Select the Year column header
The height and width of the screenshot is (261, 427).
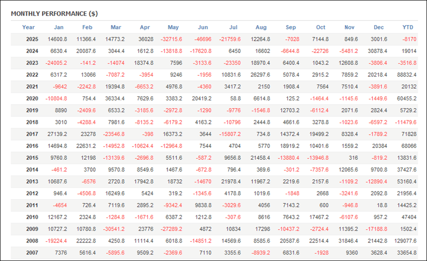click(28, 27)
